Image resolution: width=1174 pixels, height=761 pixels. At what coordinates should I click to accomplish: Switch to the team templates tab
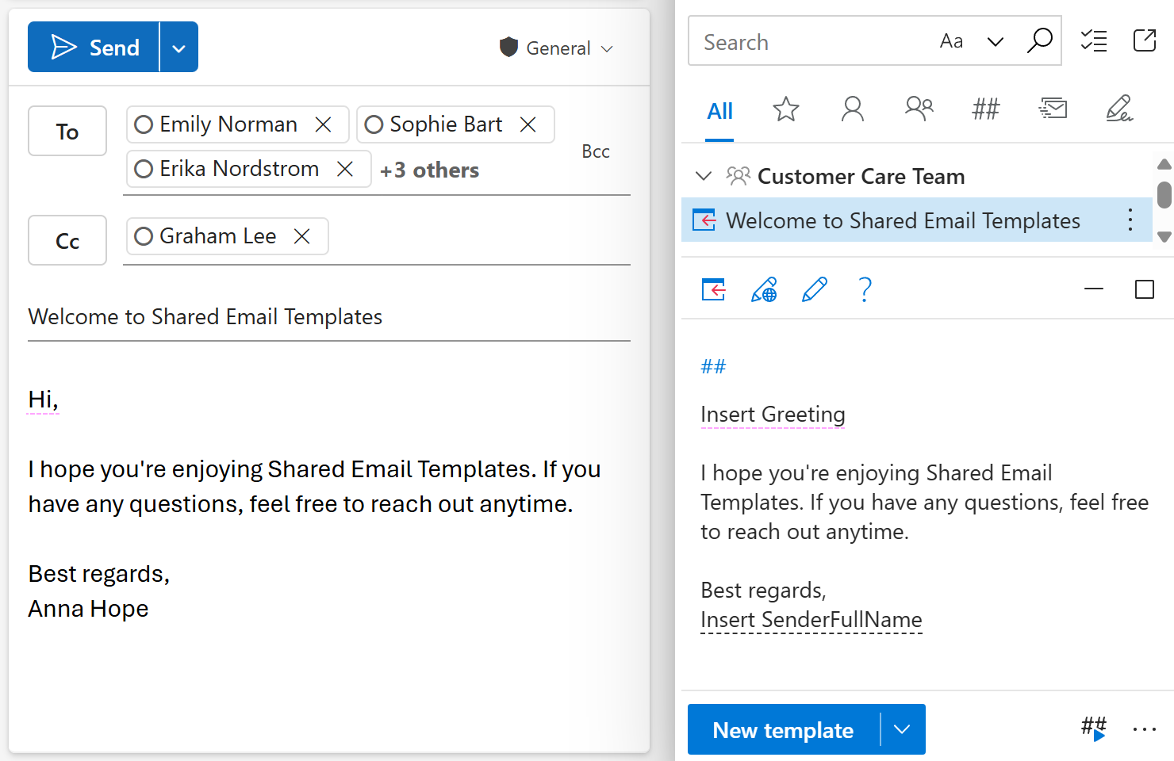(x=919, y=109)
